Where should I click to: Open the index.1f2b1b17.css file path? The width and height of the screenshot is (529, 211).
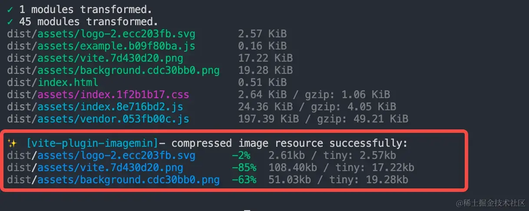(98, 94)
